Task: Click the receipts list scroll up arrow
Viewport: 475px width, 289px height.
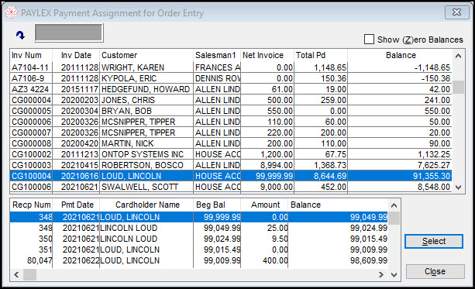Action: pos(394,205)
